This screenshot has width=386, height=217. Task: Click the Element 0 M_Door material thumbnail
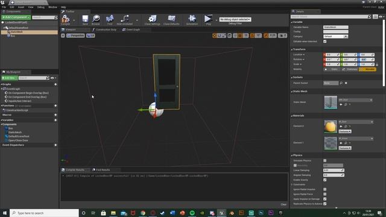click(331, 127)
